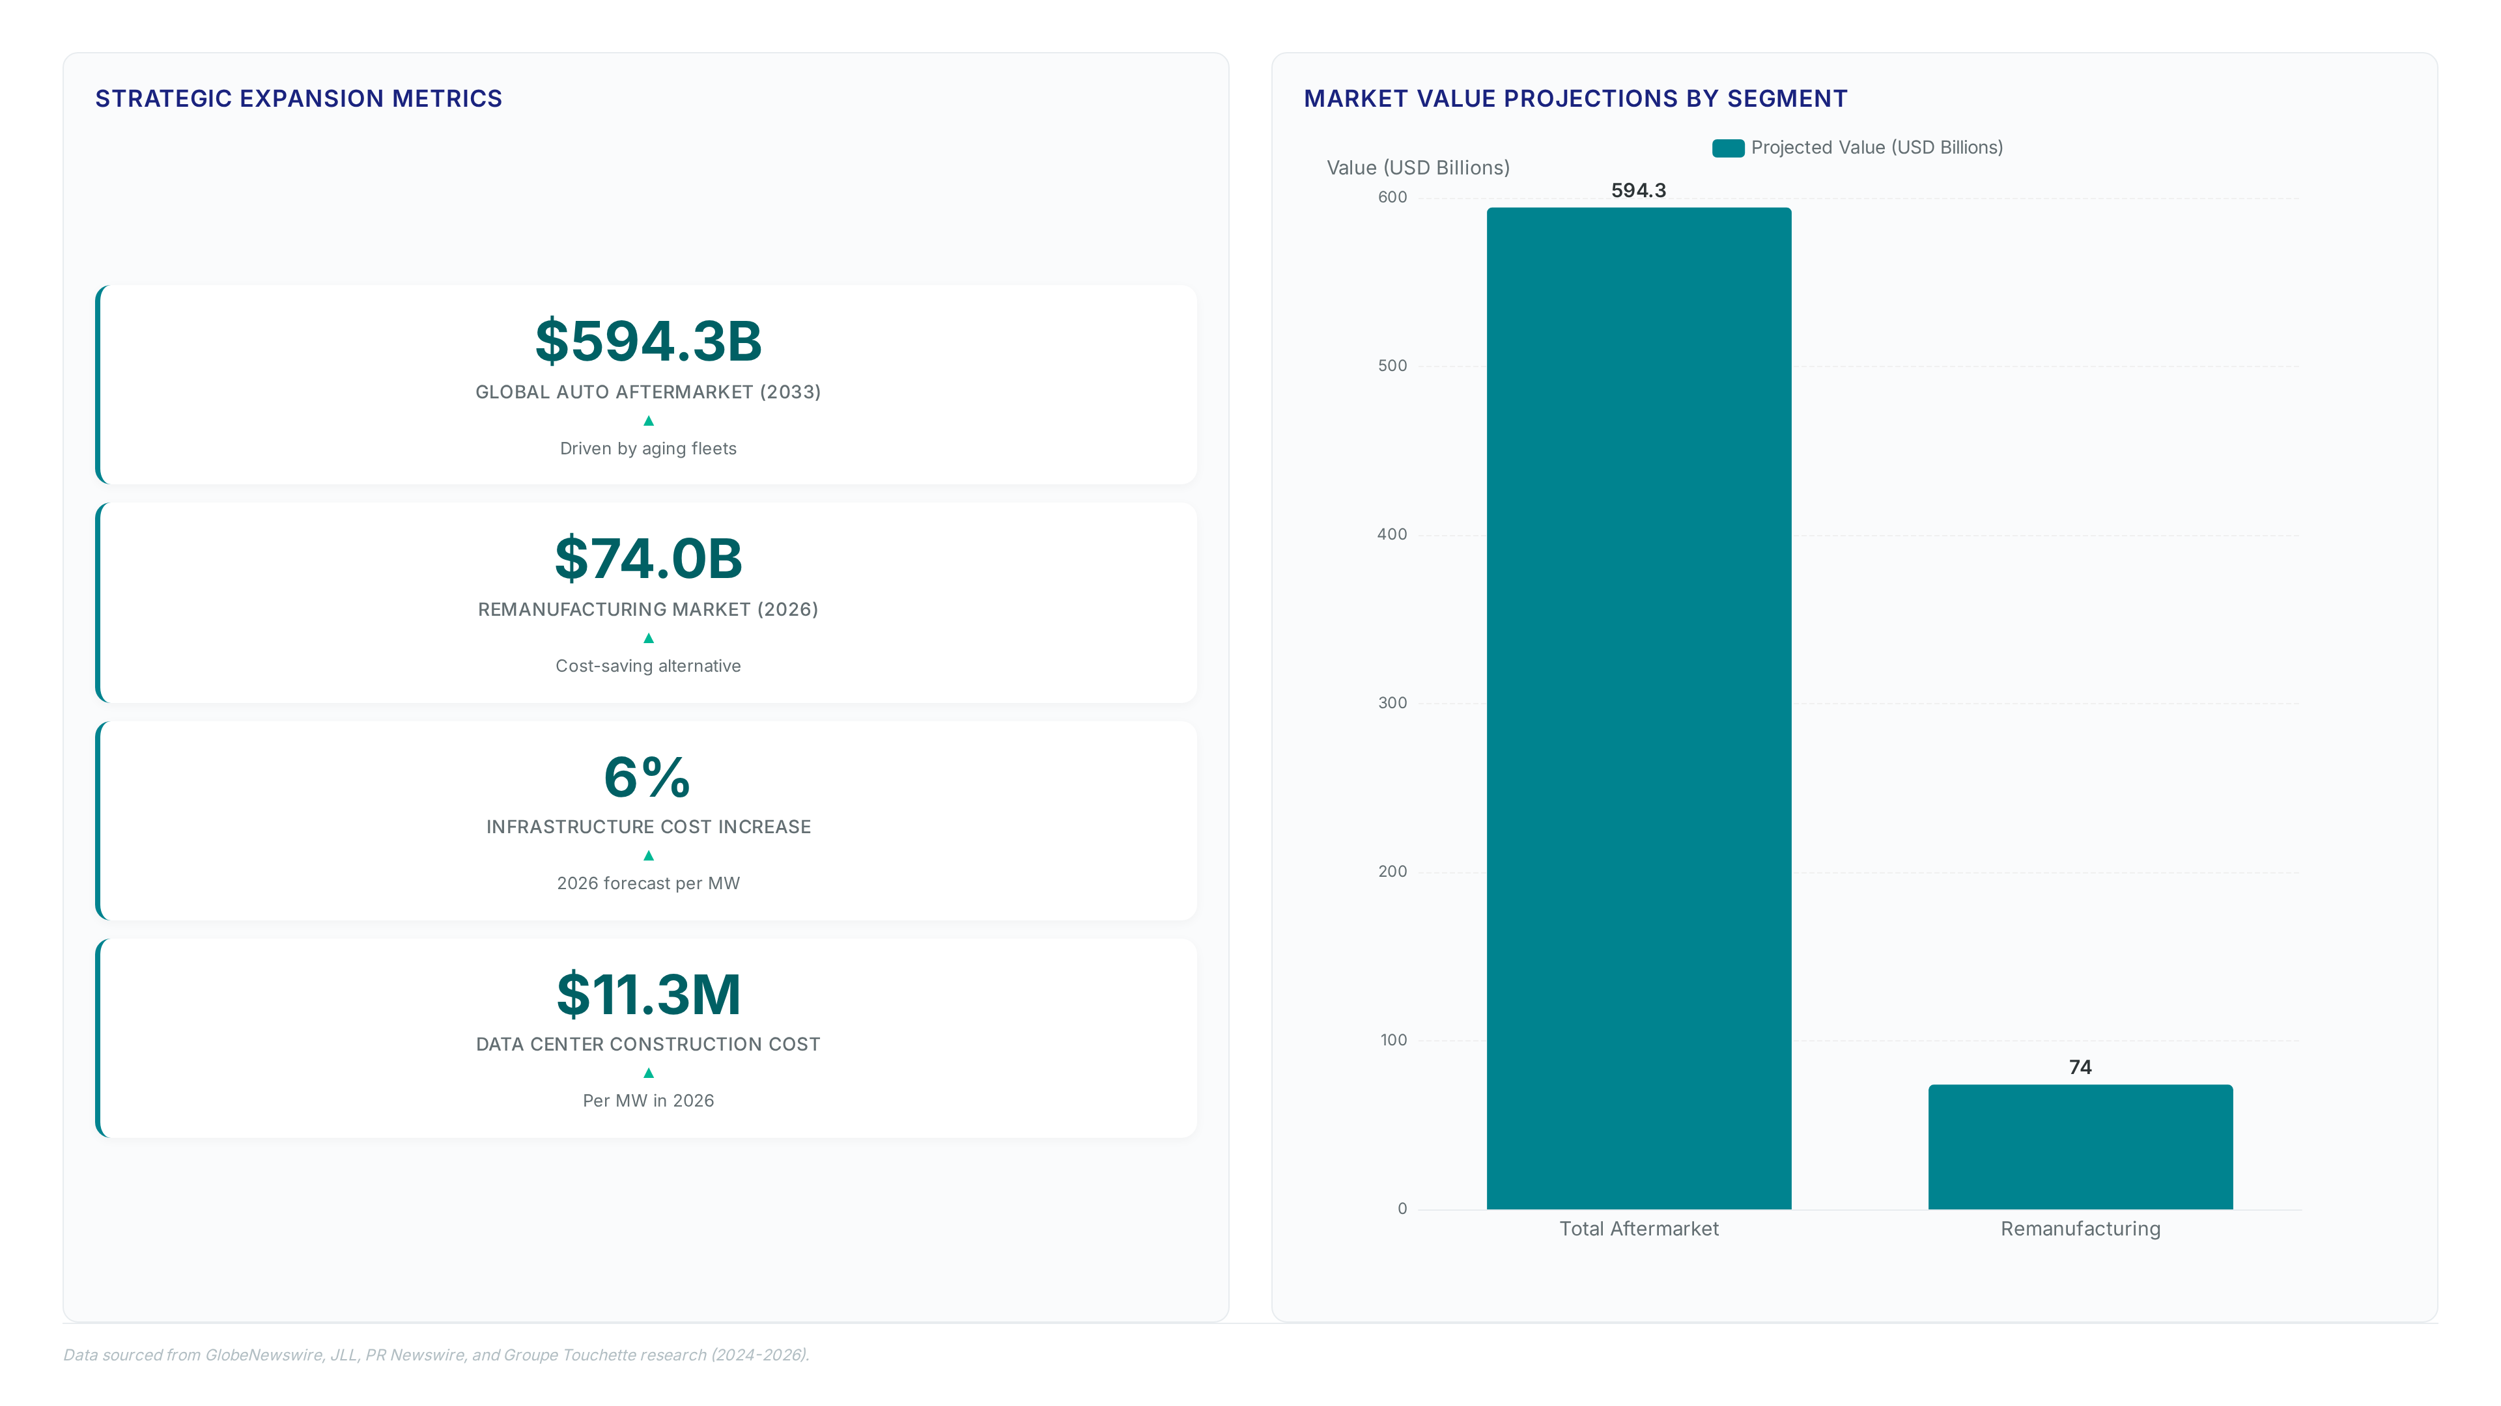Click the Strategic Expansion Metrics heading

(299, 99)
